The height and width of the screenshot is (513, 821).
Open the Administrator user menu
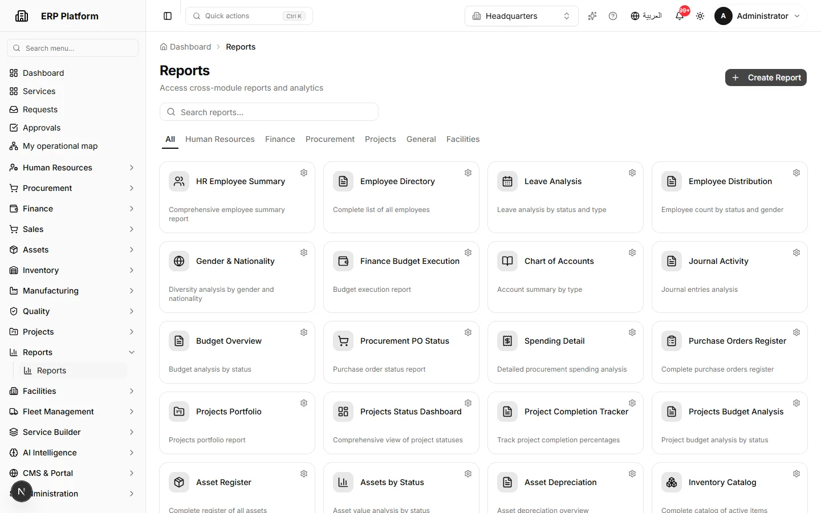pyautogui.click(x=760, y=16)
